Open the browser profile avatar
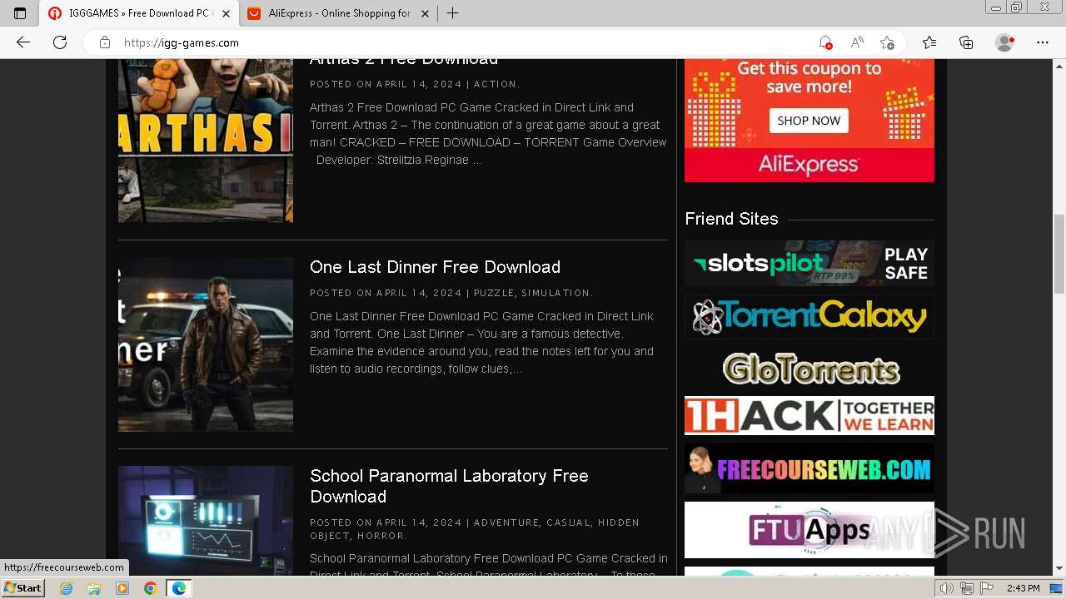The image size is (1066, 599). coord(1005,42)
